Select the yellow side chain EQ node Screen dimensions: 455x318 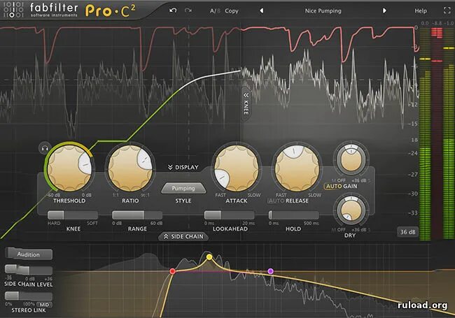coord(209,257)
